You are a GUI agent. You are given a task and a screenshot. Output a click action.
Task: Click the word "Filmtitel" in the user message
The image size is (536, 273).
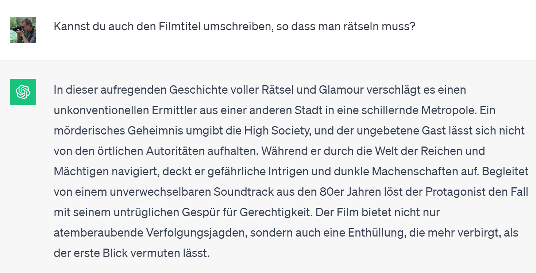click(177, 27)
